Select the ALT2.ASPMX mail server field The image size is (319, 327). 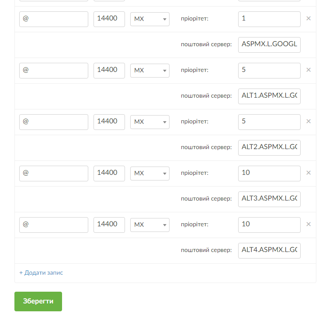(x=269, y=147)
